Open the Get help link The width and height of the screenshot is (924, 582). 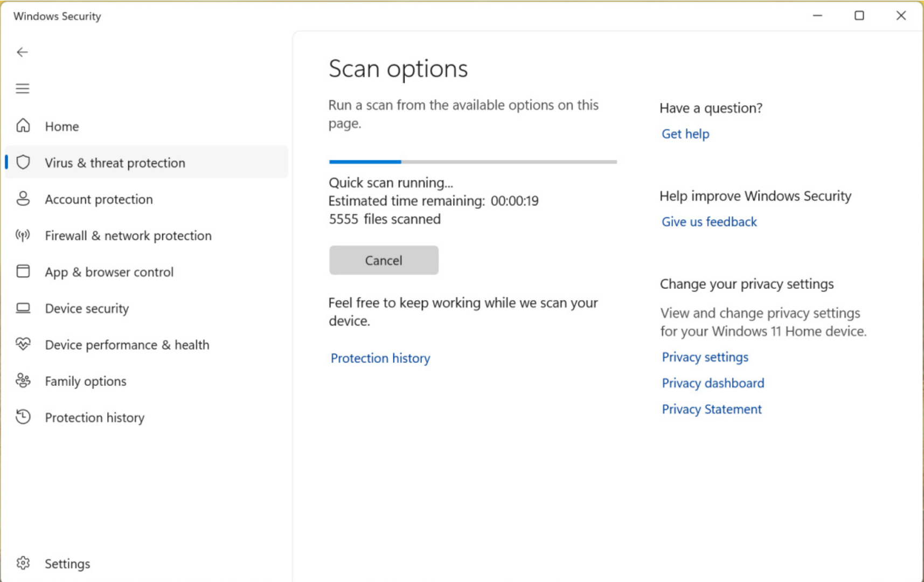[x=685, y=134]
